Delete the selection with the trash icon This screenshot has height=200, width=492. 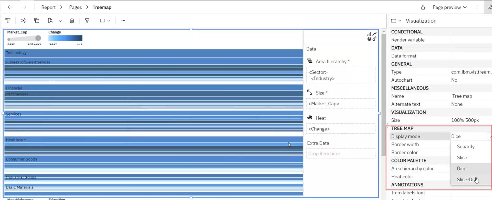72,20
